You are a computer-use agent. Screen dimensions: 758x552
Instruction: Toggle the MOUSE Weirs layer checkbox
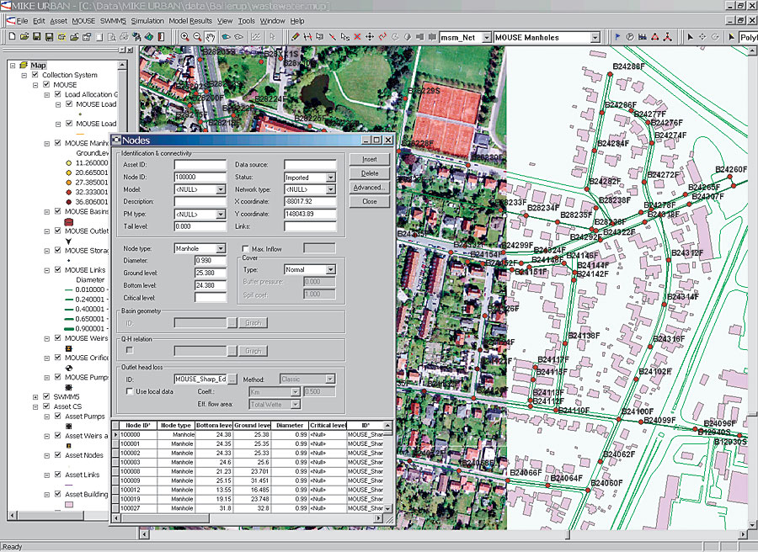pyautogui.click(x=57, y=338)
